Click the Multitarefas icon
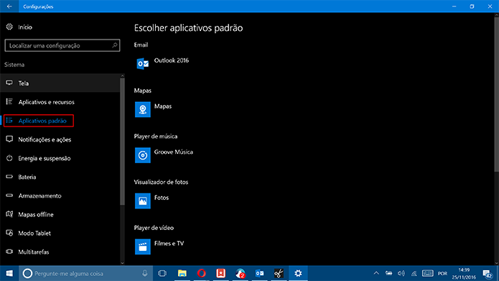The height and width of the screenshot is (281, 499). 9,252
